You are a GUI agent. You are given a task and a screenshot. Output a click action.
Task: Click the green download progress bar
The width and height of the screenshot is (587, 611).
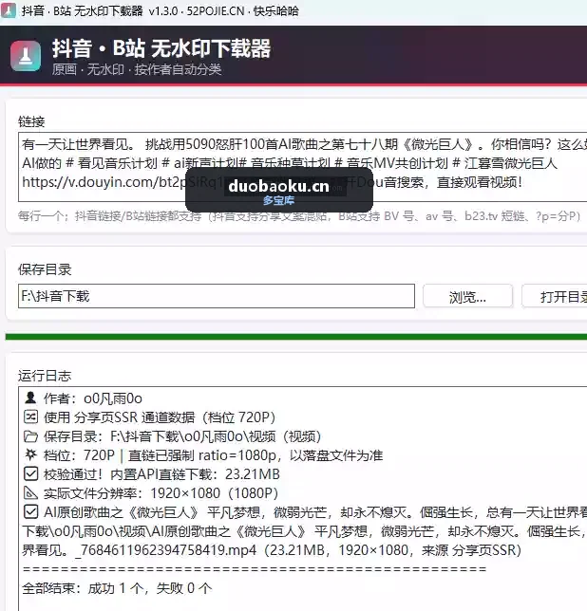coord(296,337)
